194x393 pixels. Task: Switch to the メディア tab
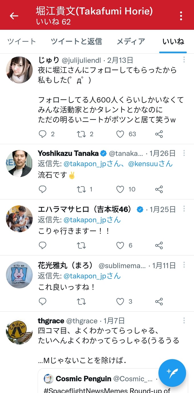pos(130,42)
